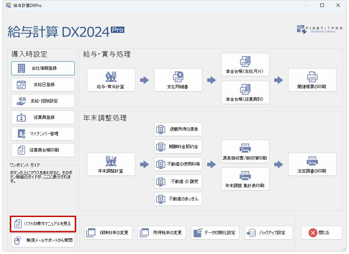Open 賃金台帳(支給月分) ledger button
The image size is (349, 254).
(x=245, y=64)
